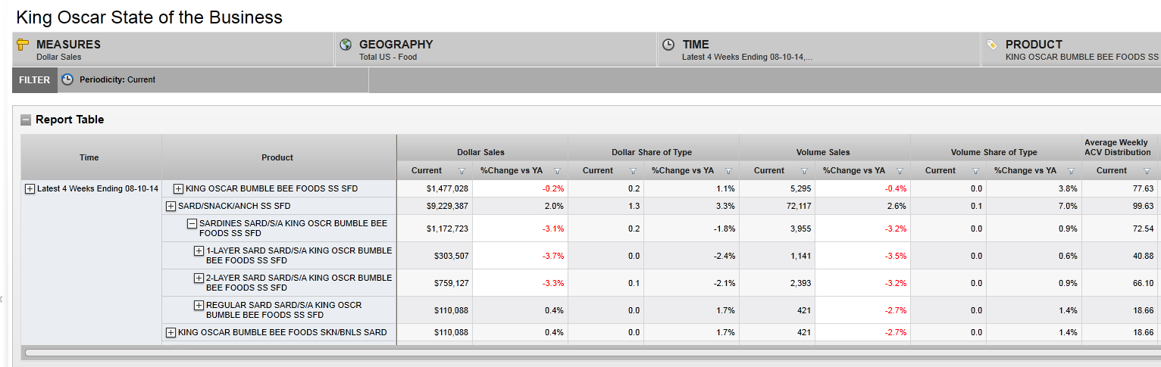
Task: Filter the Dollar Sales Current column
Action: (462, 171)
